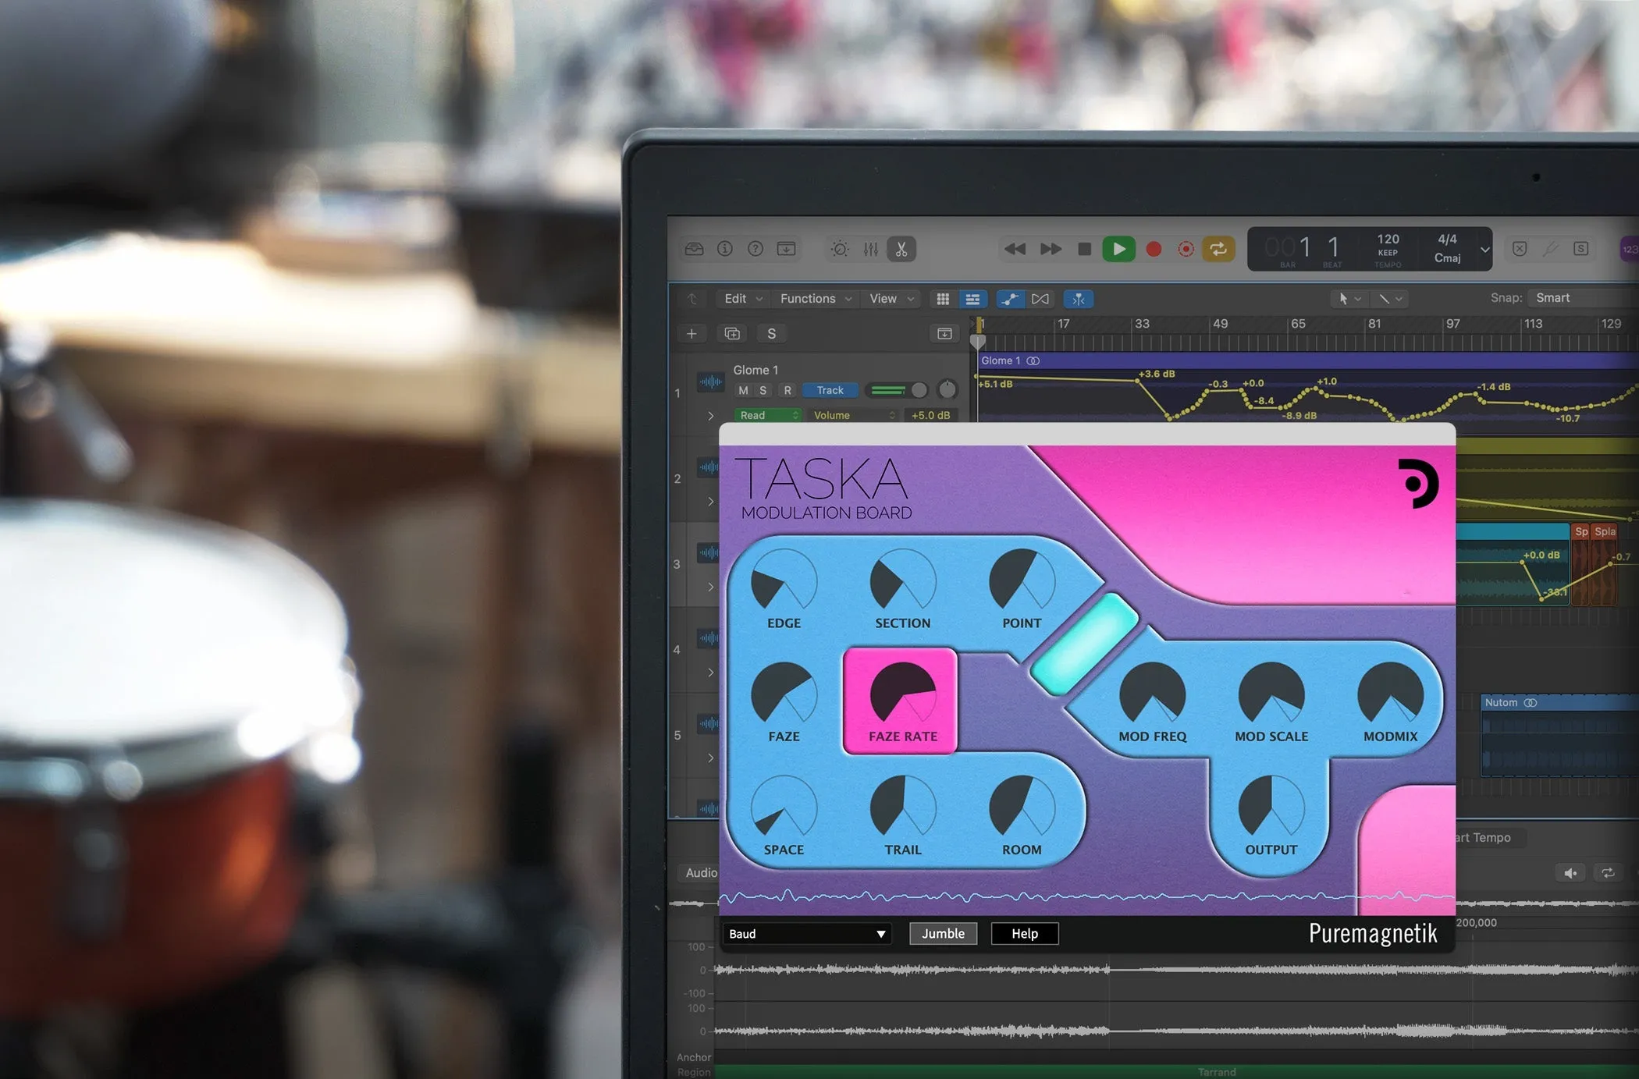Image resolution: width=1639 pixels, height=1079 pixels.
Task: Toggle the Solo S icon in control bar
Action: coord(1581,249)
